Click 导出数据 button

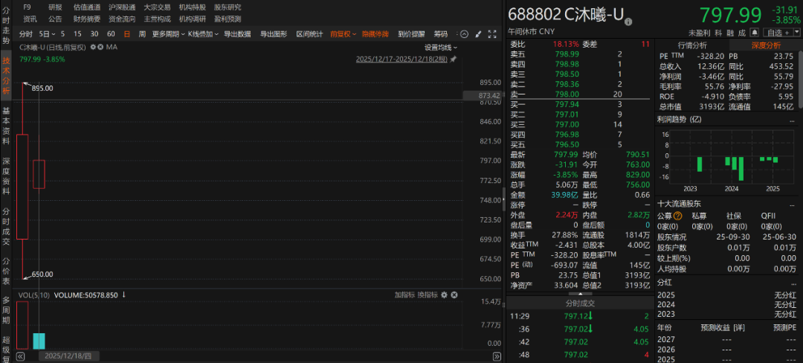[237, 34]
